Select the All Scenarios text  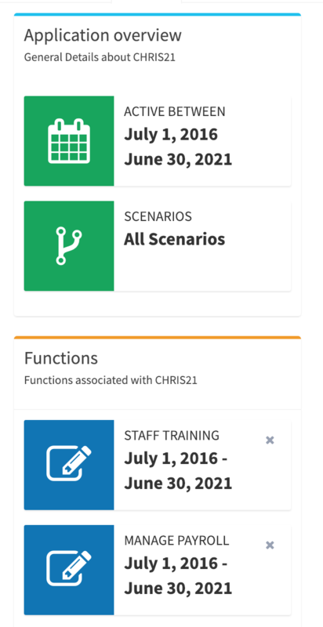click(x=174, y=239)
